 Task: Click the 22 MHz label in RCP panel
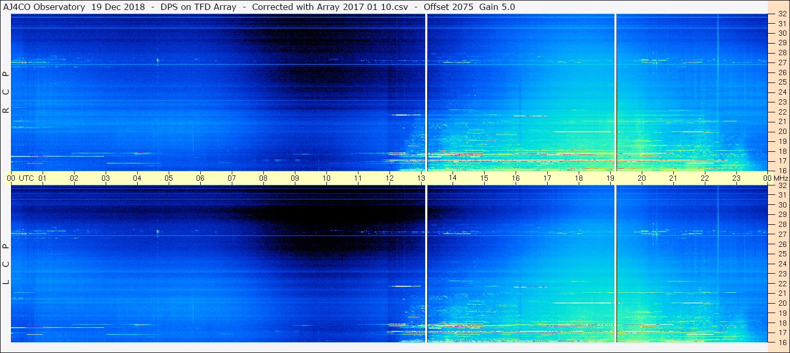tap(782, 112)
